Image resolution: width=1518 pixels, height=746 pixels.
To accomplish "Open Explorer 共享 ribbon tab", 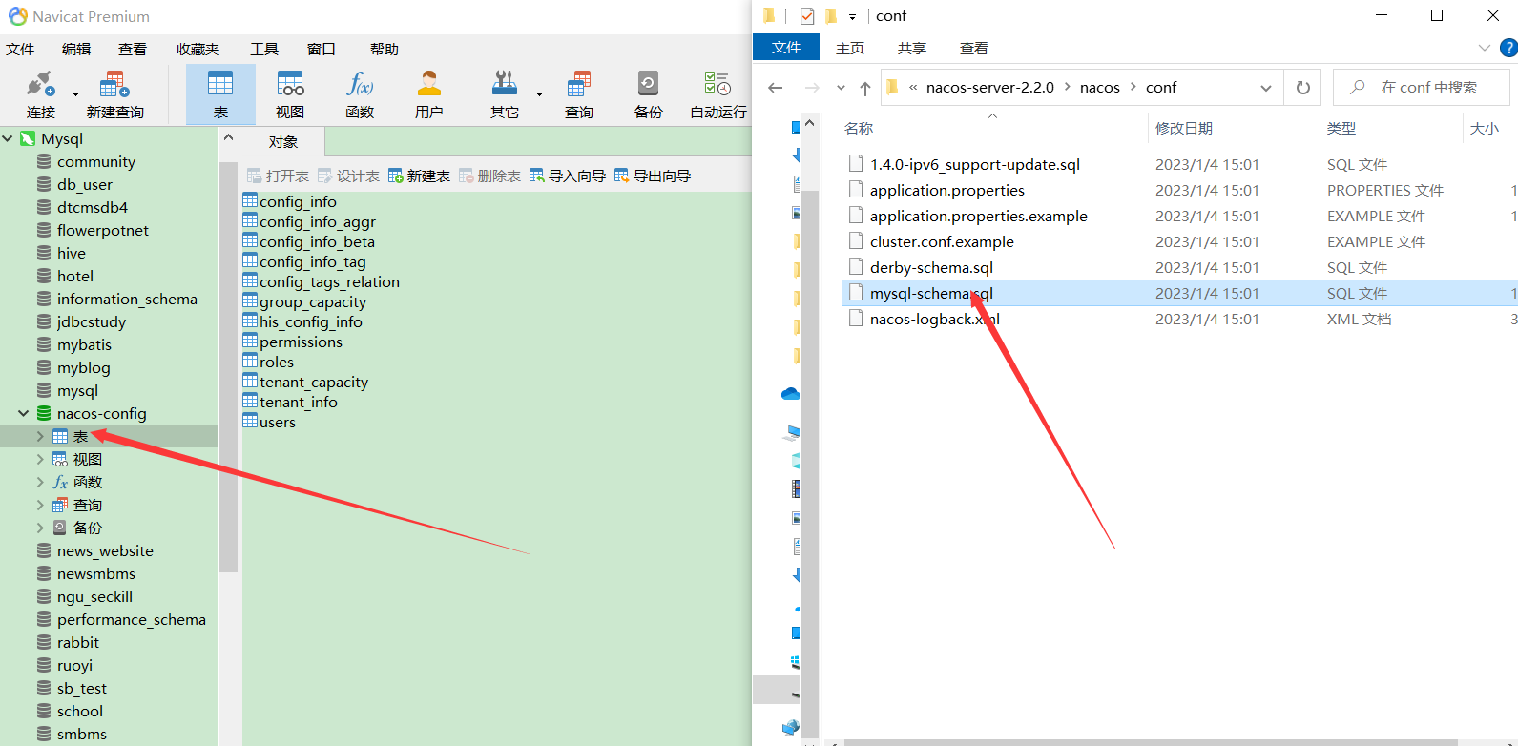I will point(911,48).
